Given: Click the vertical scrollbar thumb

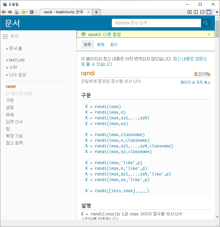Looking at the screenshot, I should 217,29.
